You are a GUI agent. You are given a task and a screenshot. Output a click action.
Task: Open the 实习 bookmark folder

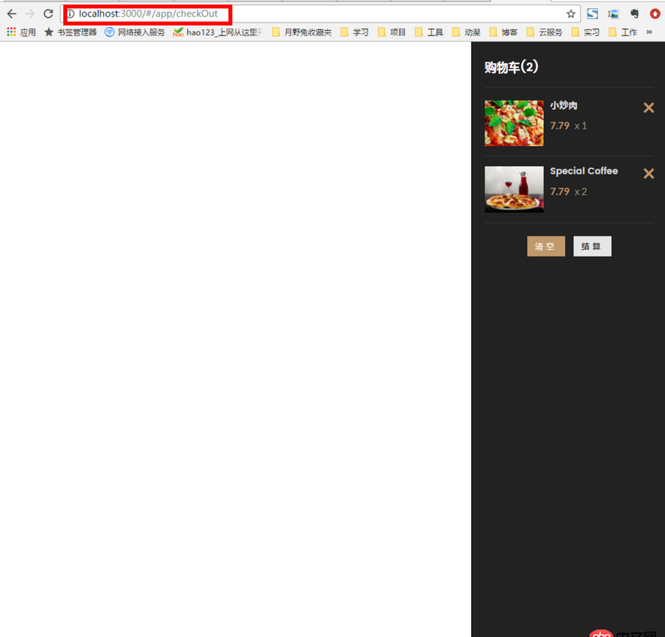(x=585, y=32)
